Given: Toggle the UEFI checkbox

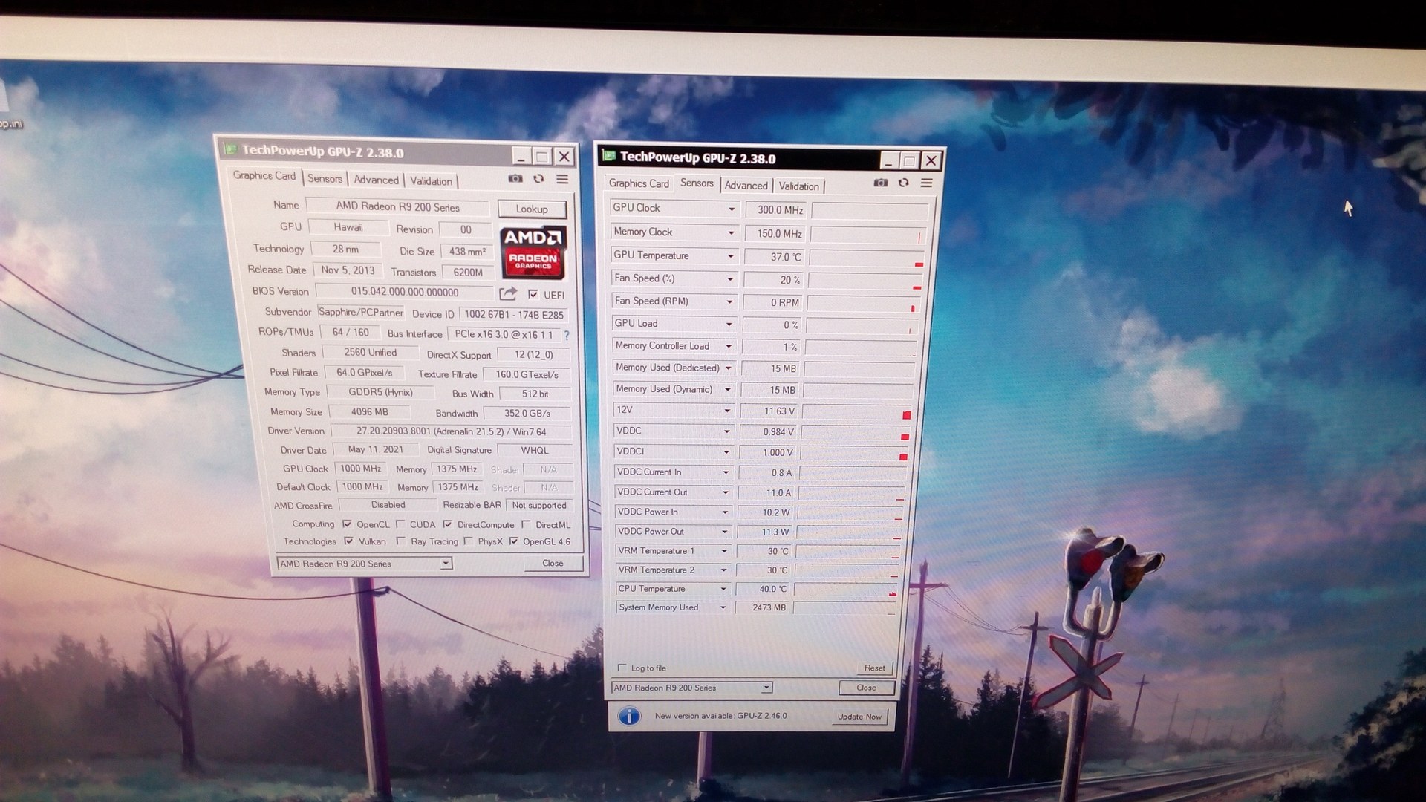Looking at the screenshot, I should click(x=533, y=294).
